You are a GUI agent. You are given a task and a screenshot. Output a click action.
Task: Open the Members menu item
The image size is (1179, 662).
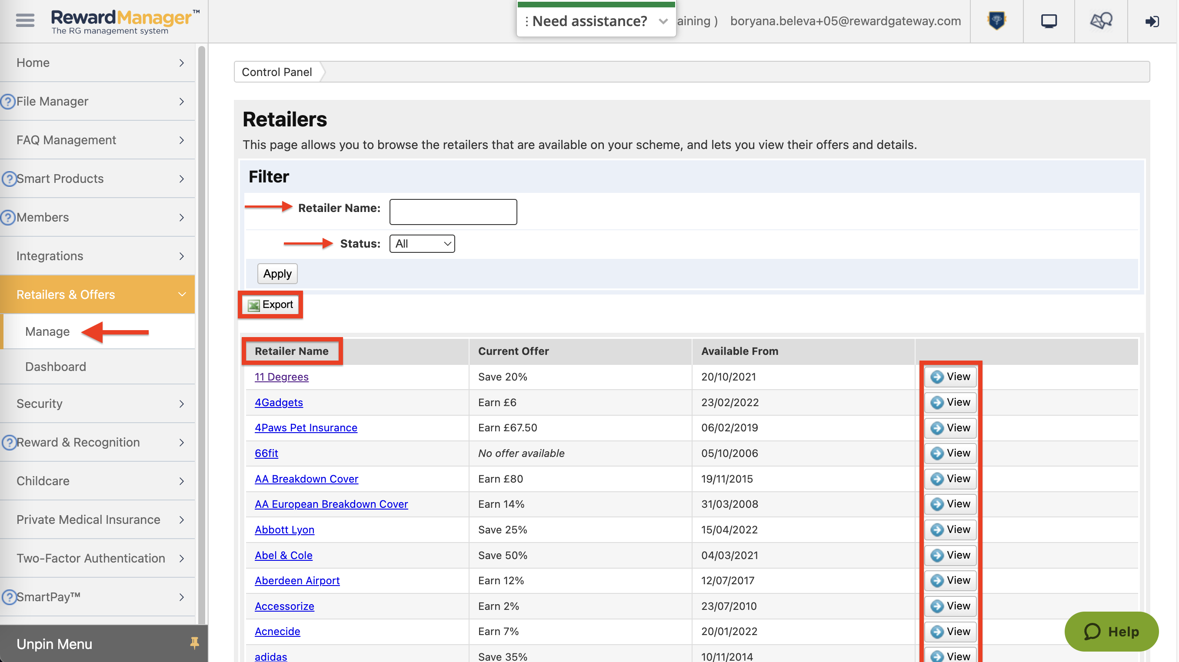[x=97, y=217]
